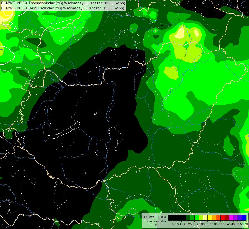249x229 pixels.
Task: Select the magenta 40-45 legend swatch
Action: (x=231, y=218)
